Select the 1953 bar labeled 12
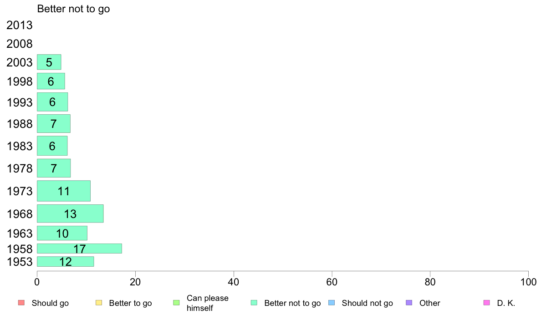541x335 pixels. pos(65,262)
